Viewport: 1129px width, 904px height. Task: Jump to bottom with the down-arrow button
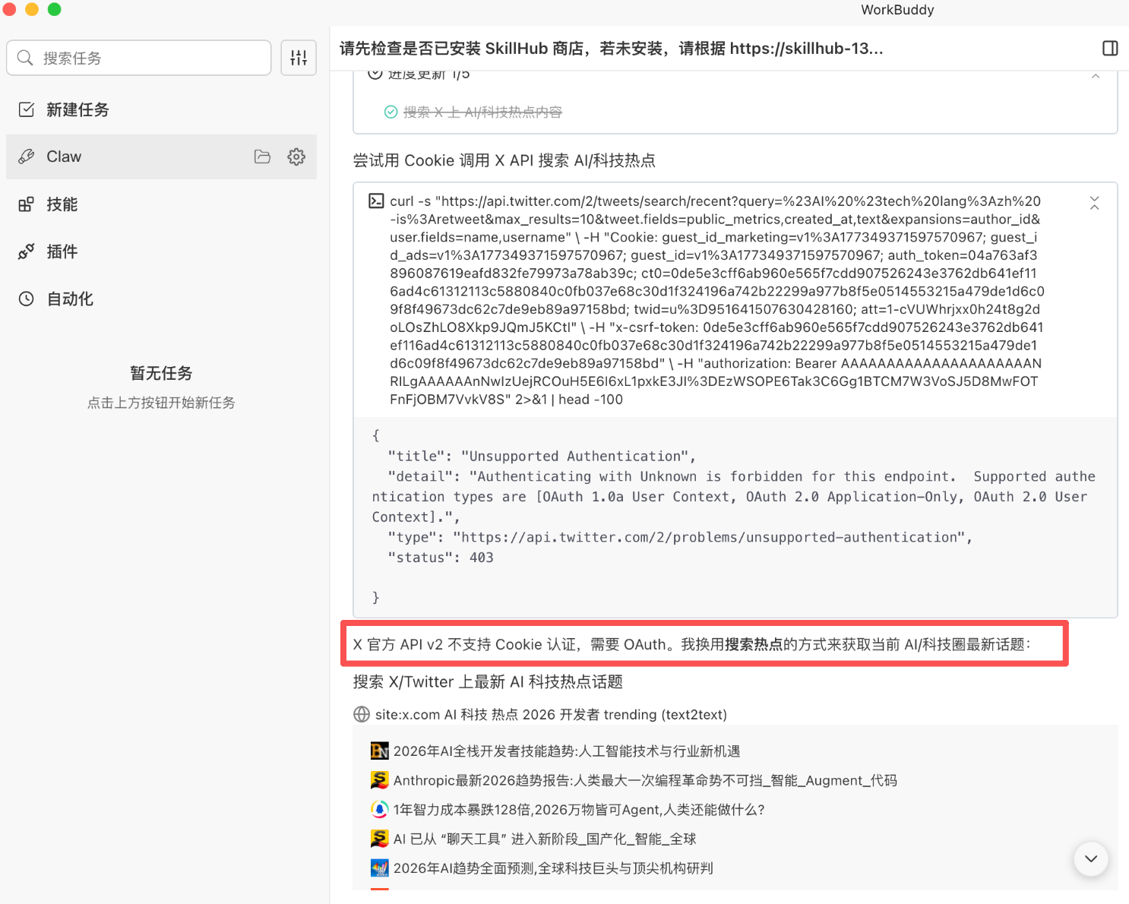tap(1091, 858)
